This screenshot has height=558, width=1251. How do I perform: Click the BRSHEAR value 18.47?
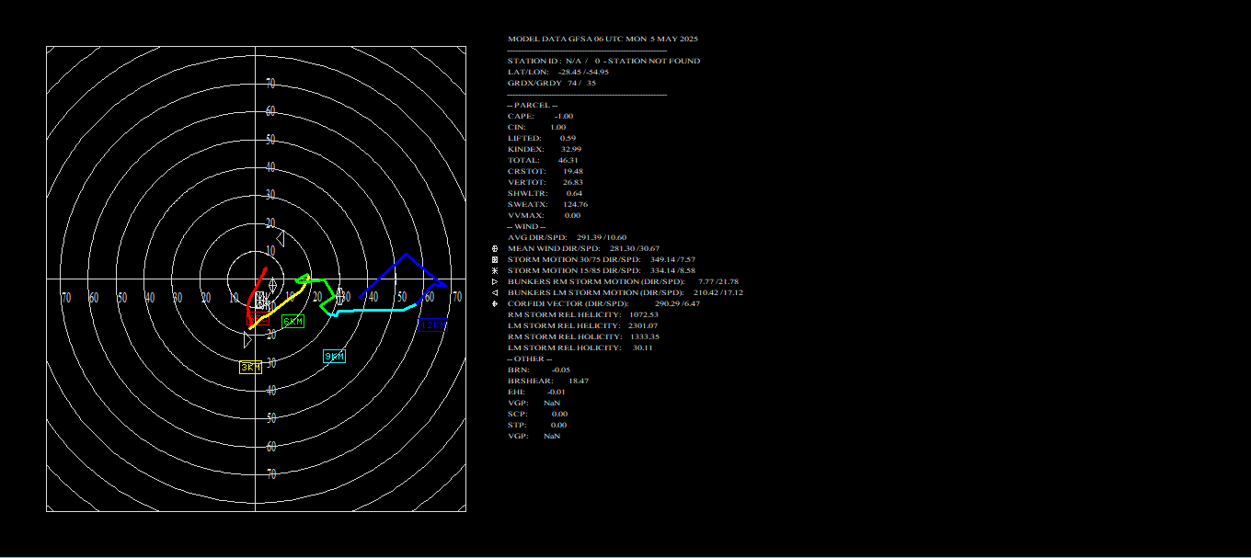(578, 381)
